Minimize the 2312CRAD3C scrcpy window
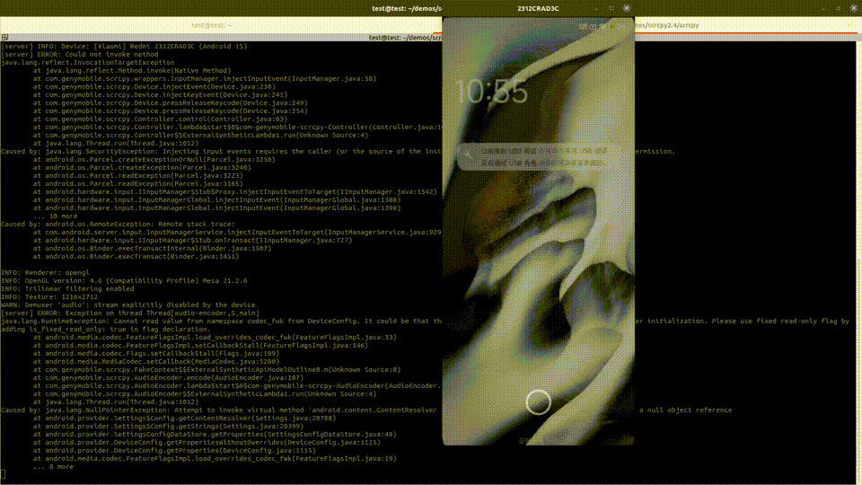Image resolution: width=862 pixels, height=485 pixels. pos(596,8)
